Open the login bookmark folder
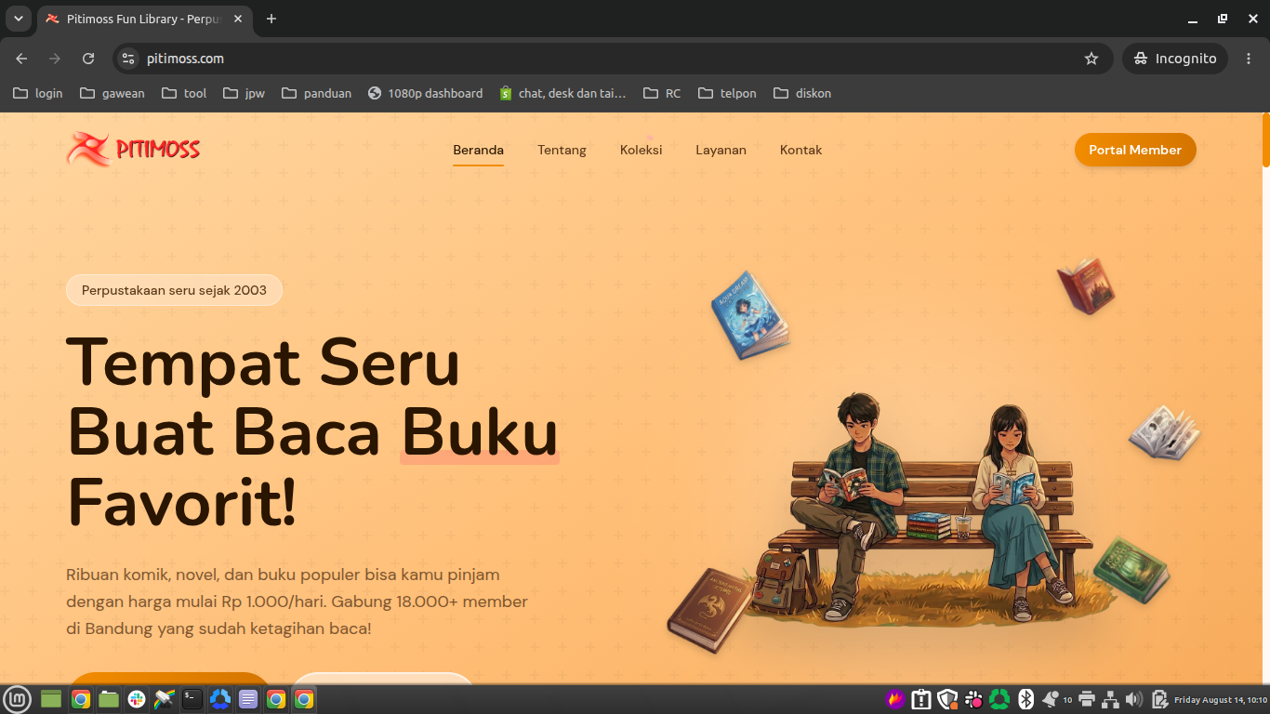1270x714 pixels. click(x=38, y=93)
